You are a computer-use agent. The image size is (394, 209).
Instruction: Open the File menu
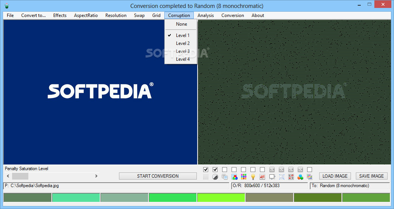click(x=10, y=15)
